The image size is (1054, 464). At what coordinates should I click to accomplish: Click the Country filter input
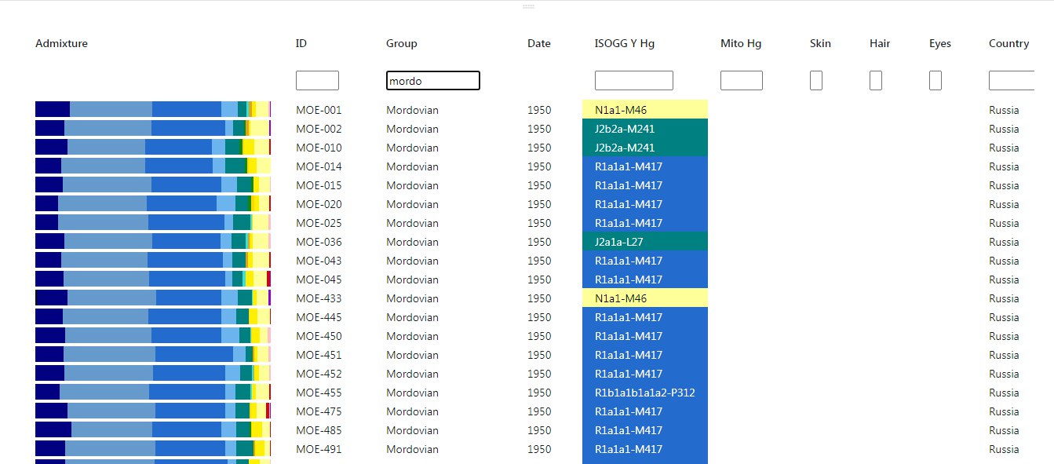1012,80
